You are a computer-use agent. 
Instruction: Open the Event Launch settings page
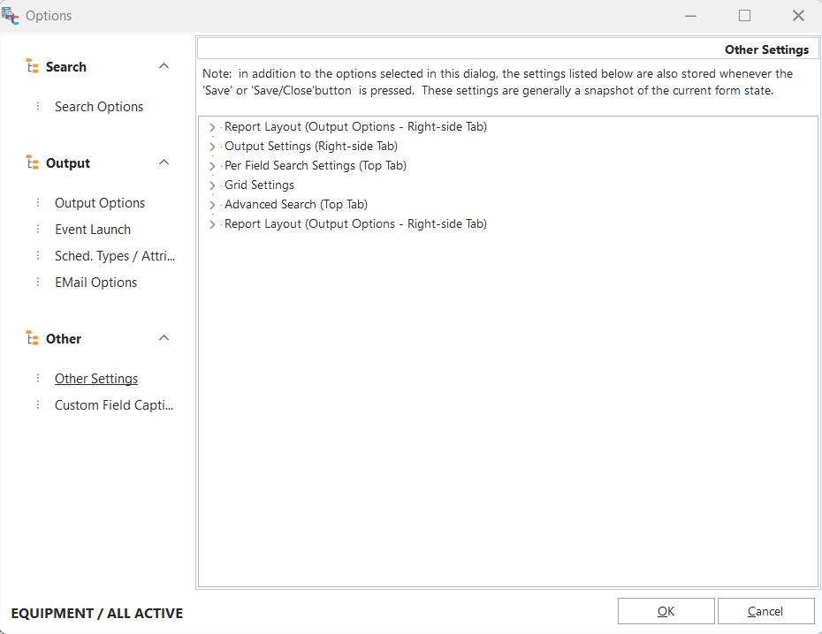pos(93,230)
